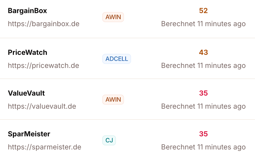Click the AWIN badge next to BargainBox

coord(113,17)
